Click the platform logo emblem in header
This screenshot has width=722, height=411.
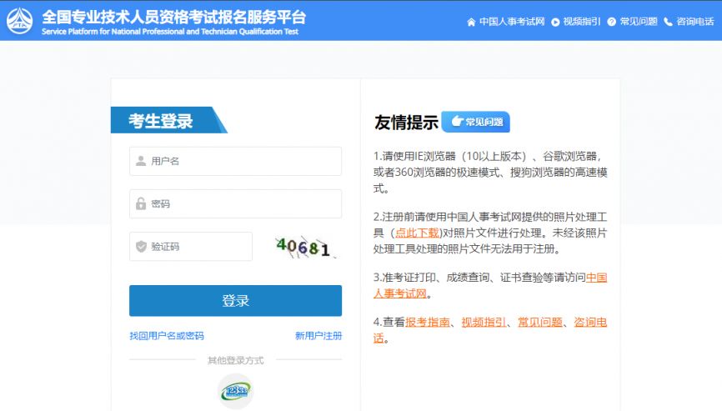click(x=19, y=21)
